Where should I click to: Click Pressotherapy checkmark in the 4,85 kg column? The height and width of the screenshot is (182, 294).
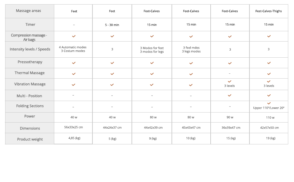coord(74,63)
